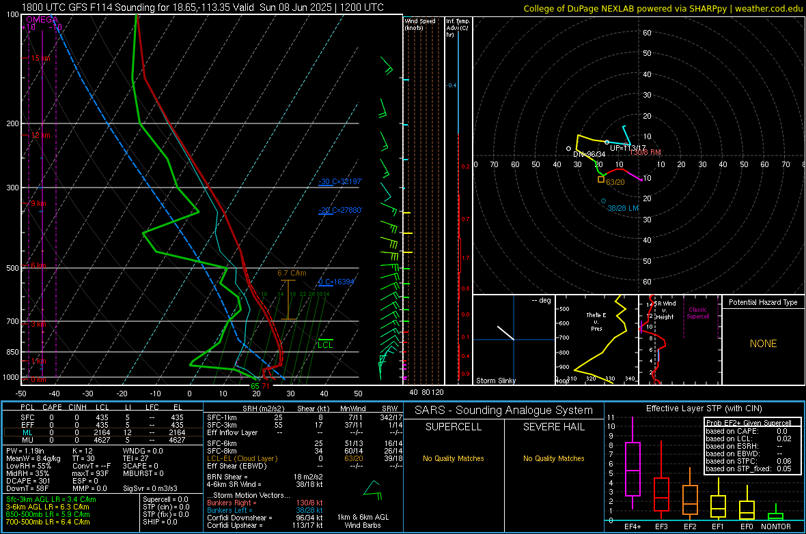Screen dimensions: 806x534
Task: Click the SHIP = 0.0 value
Action: pyautogui.click(x=160, y=522)
